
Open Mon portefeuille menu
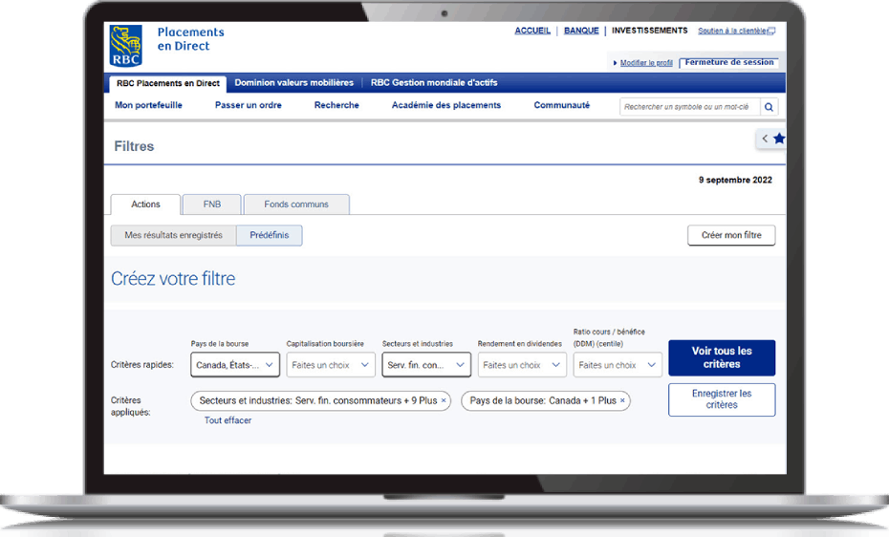(148, 105)
